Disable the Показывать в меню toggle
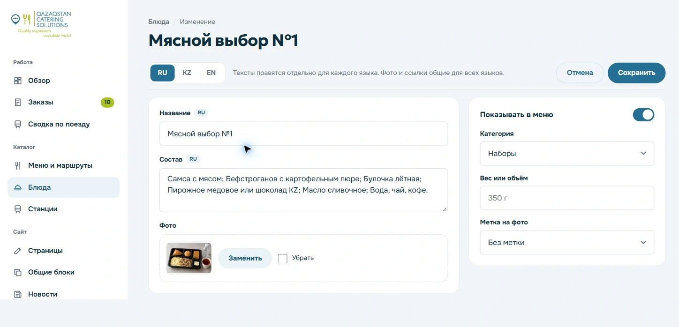The height and width of the screenshot is (327, 679). click(643, 115)
